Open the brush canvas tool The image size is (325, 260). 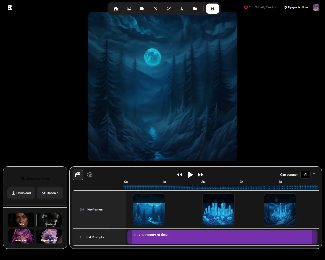pos(169,9)
